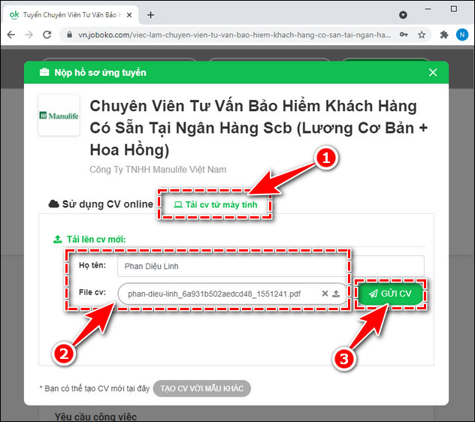Click the job title Chuyên Viên Tư Vấn Bảo Hiểm
This screenshot has width=475, height=422.
click(259, 128)
